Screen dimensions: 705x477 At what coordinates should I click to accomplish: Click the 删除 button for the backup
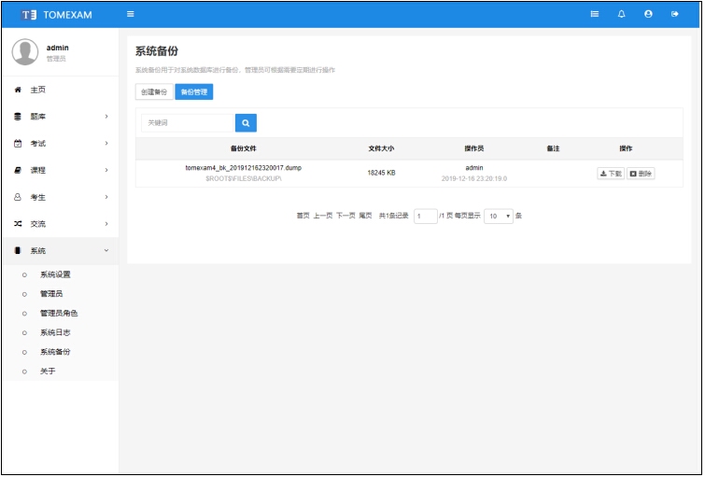641,174
